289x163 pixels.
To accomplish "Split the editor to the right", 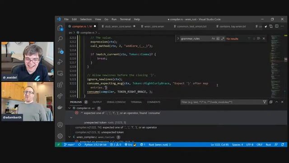I will pyautogui.click(x=277, y=26).
